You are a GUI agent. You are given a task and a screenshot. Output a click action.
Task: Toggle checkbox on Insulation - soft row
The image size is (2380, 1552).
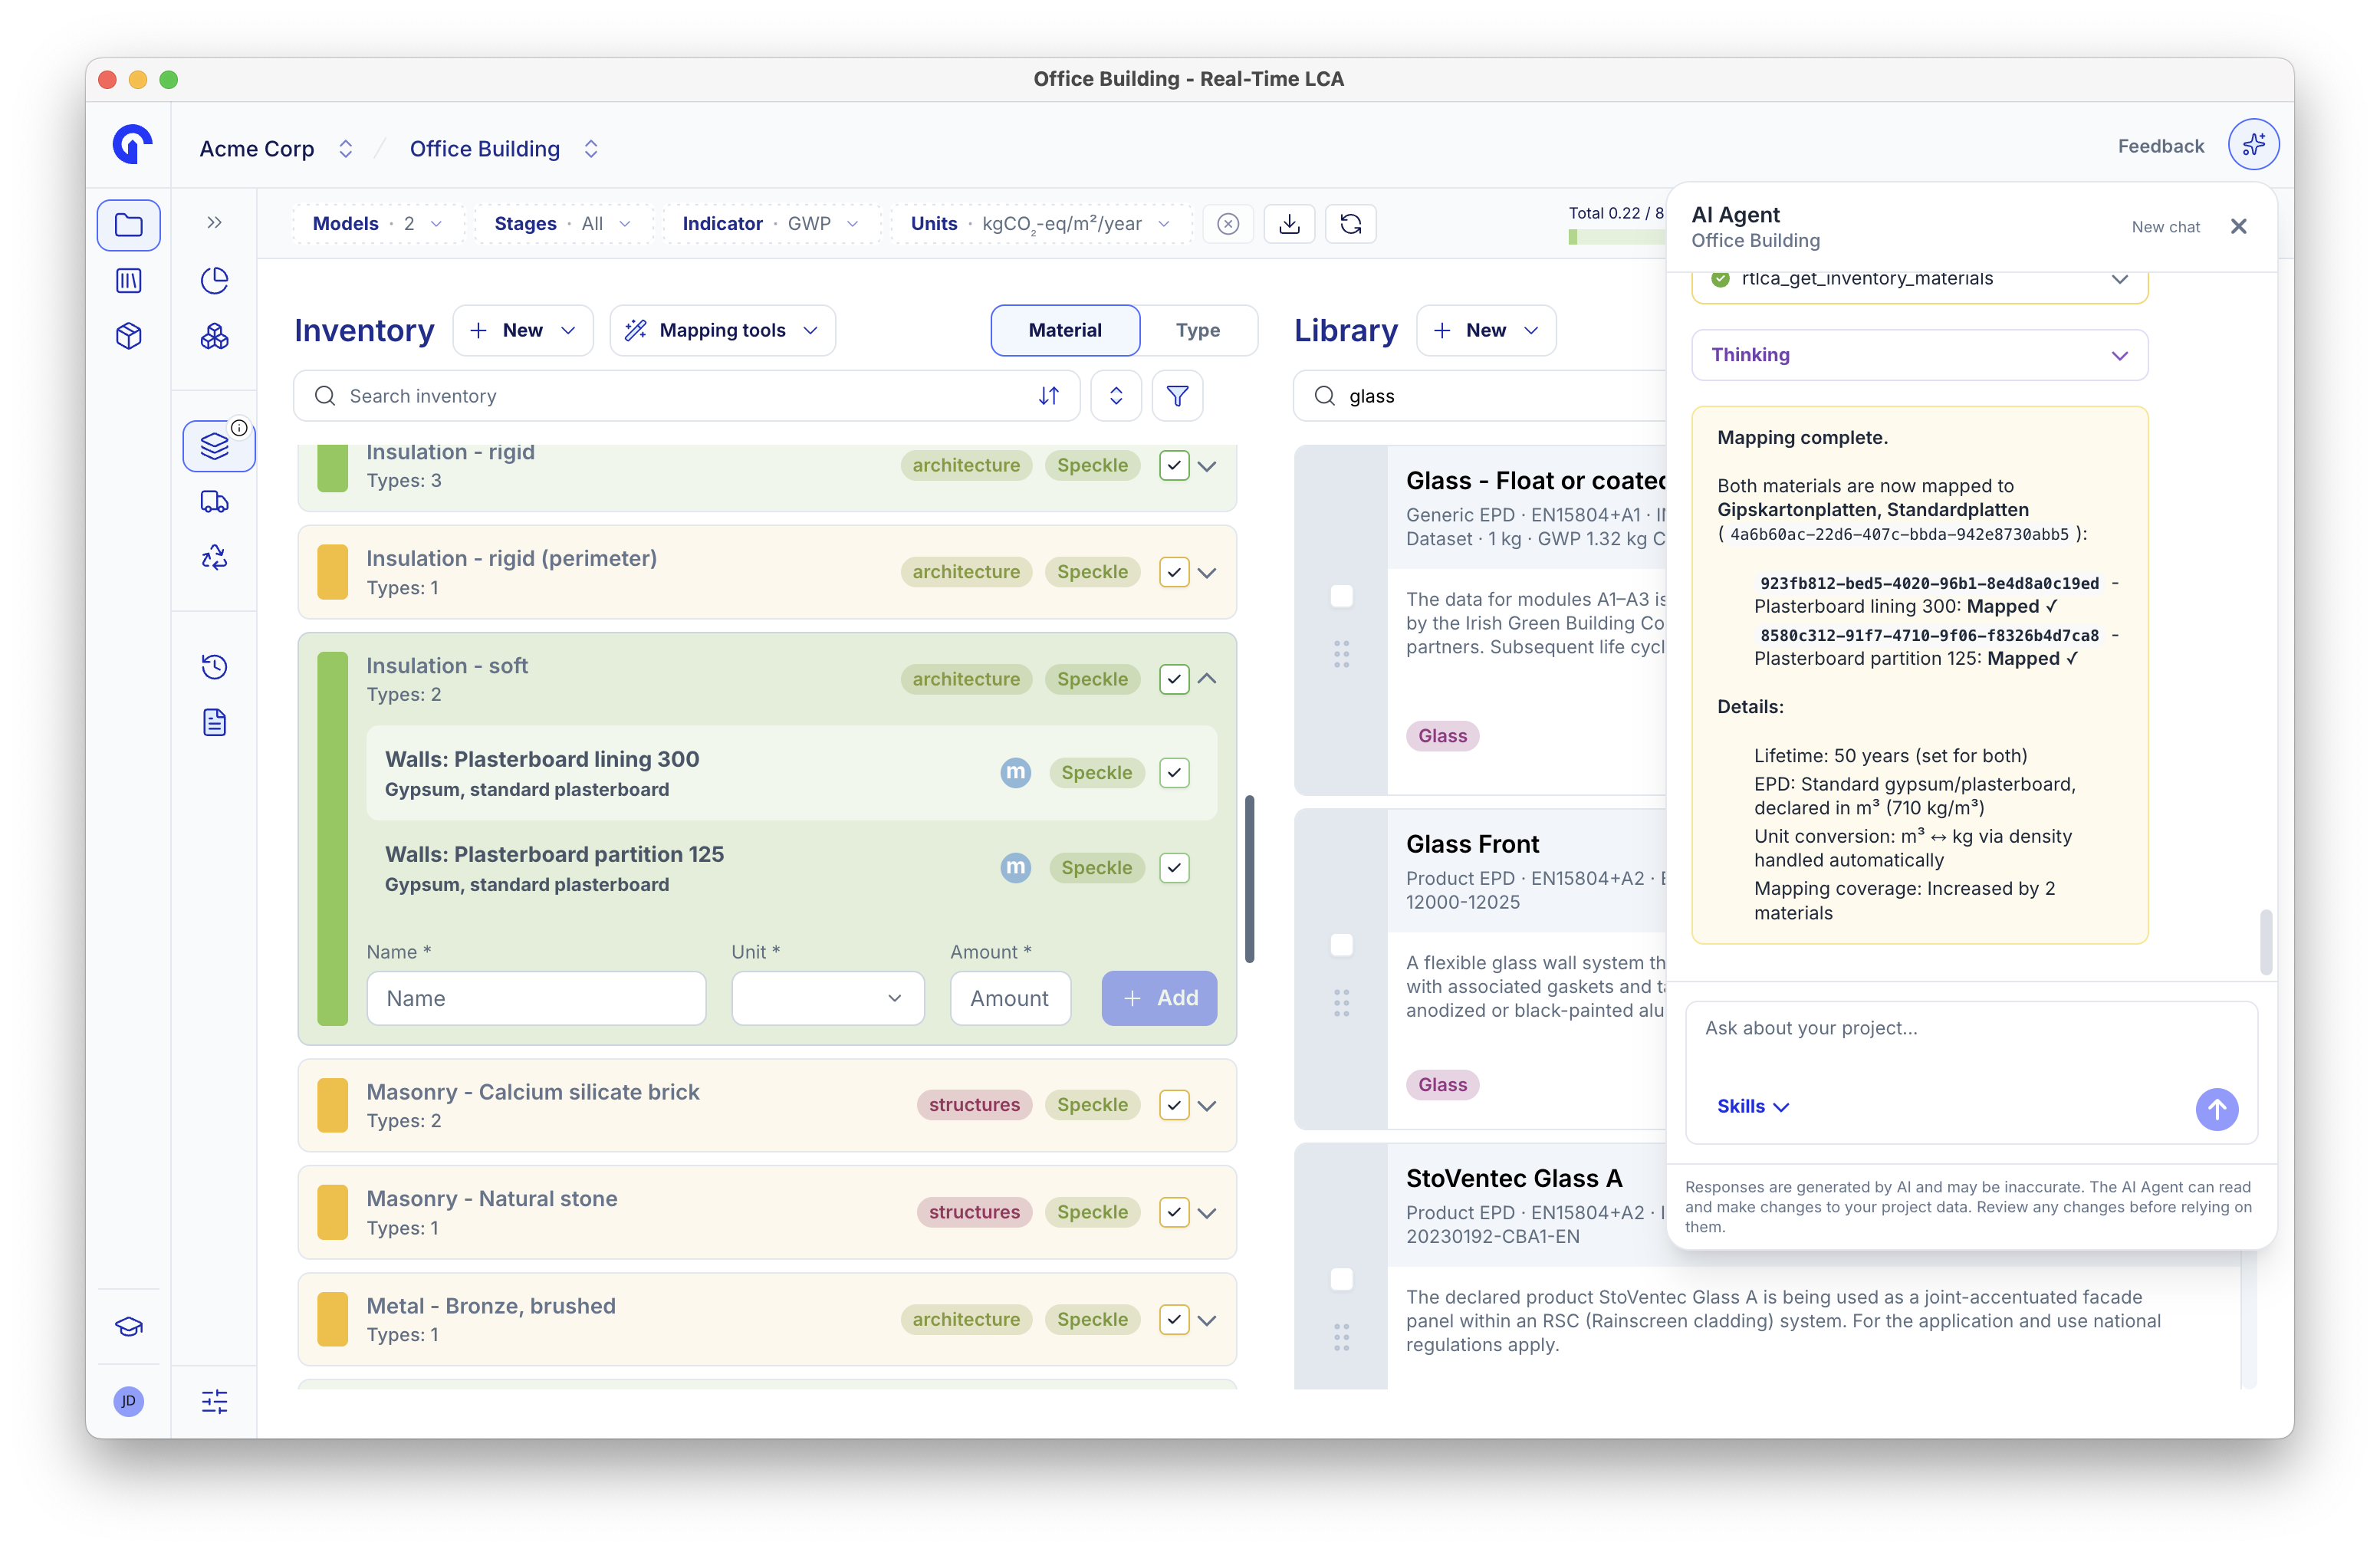[x=1174, y=679]
